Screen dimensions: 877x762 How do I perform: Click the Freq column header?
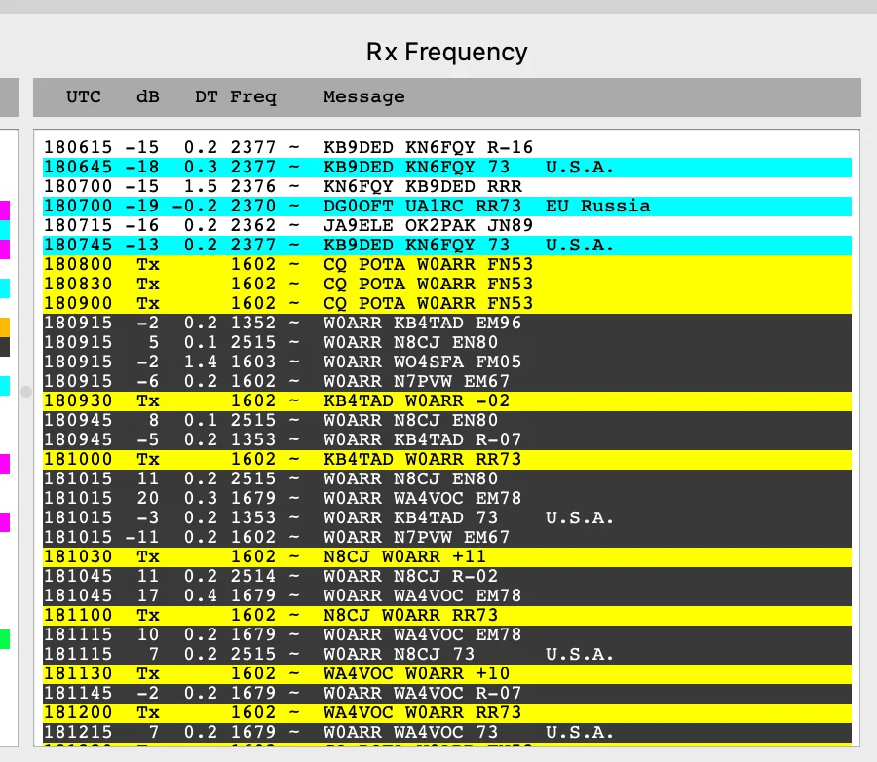(253, 97)
